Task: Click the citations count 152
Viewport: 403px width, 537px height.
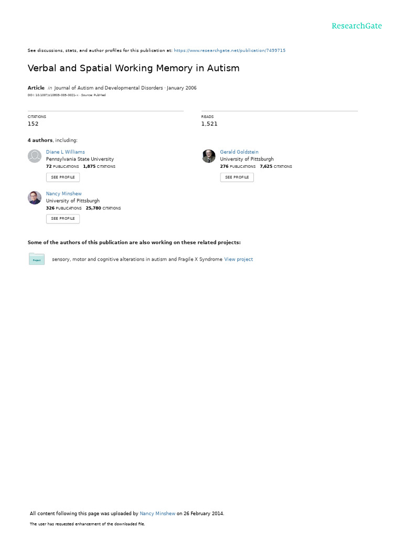Action: 33,124
